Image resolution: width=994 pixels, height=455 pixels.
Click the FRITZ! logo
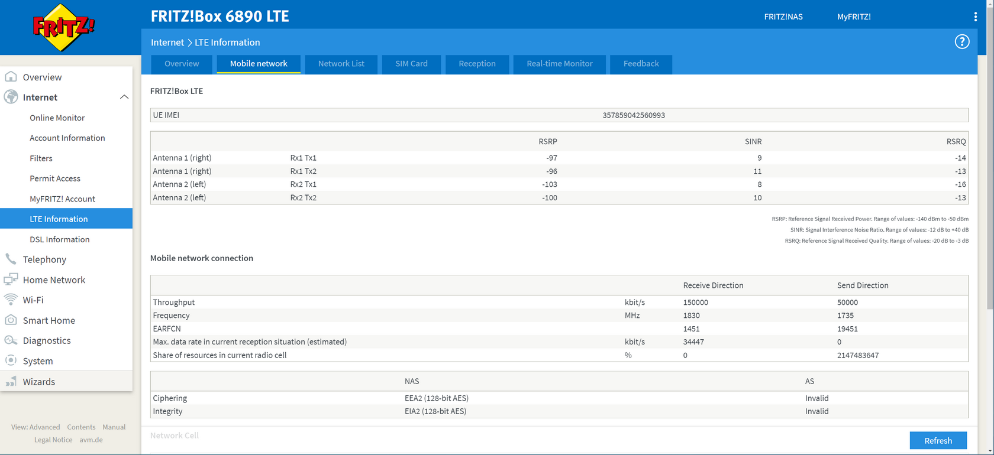63,27
